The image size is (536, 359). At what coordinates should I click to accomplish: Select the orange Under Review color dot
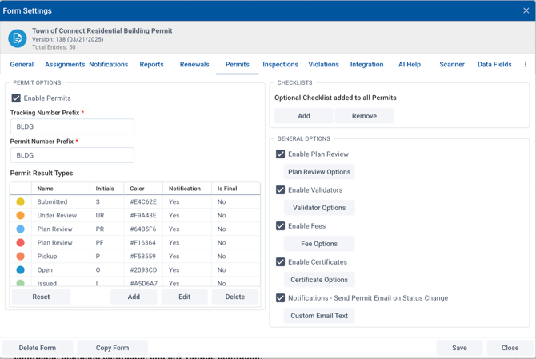[x=21, y=216]
